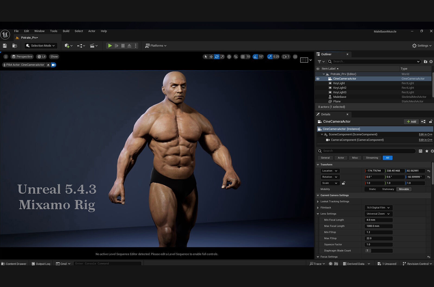Toggle world/local coordinate space globe

(229, 57)
